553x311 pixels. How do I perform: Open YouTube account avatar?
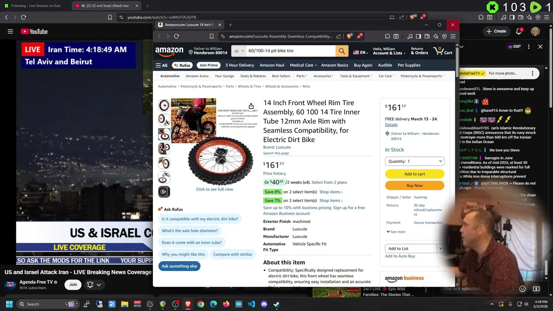[535, 31]
